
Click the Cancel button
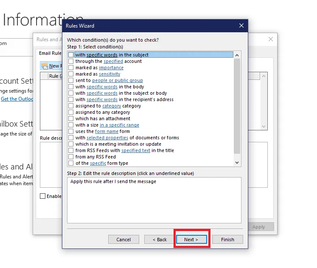point(123,240)
